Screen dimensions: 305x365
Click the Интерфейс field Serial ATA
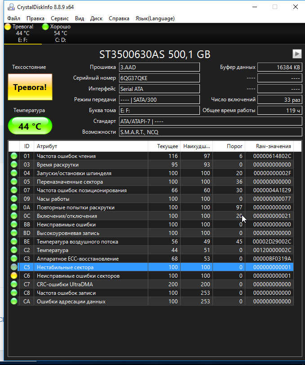[159, 89]
